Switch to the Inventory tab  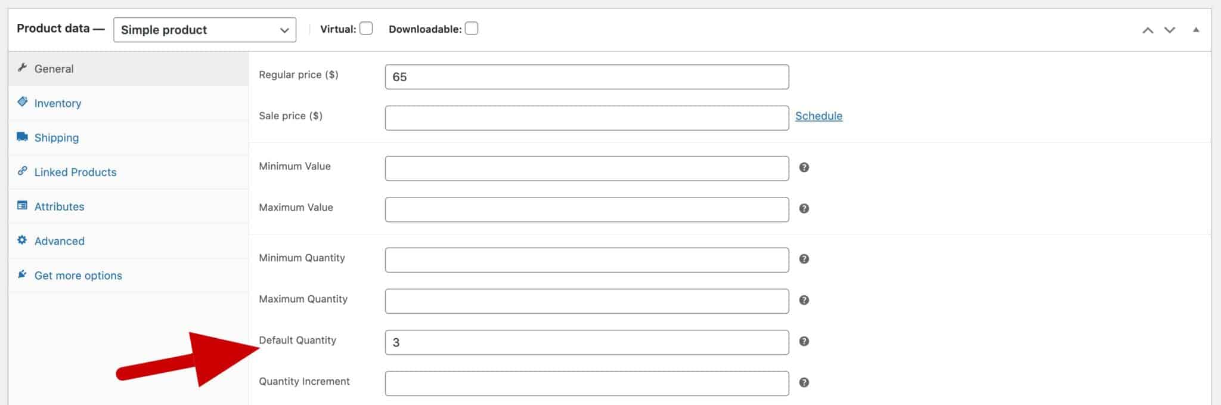tap(57, 102)
